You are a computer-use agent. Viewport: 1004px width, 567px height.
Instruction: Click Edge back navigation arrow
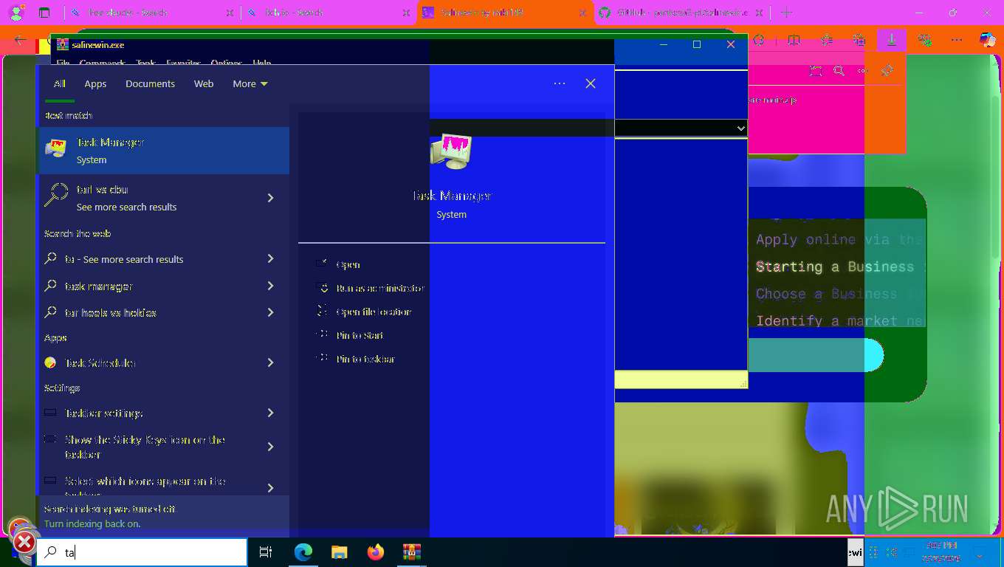20,40
